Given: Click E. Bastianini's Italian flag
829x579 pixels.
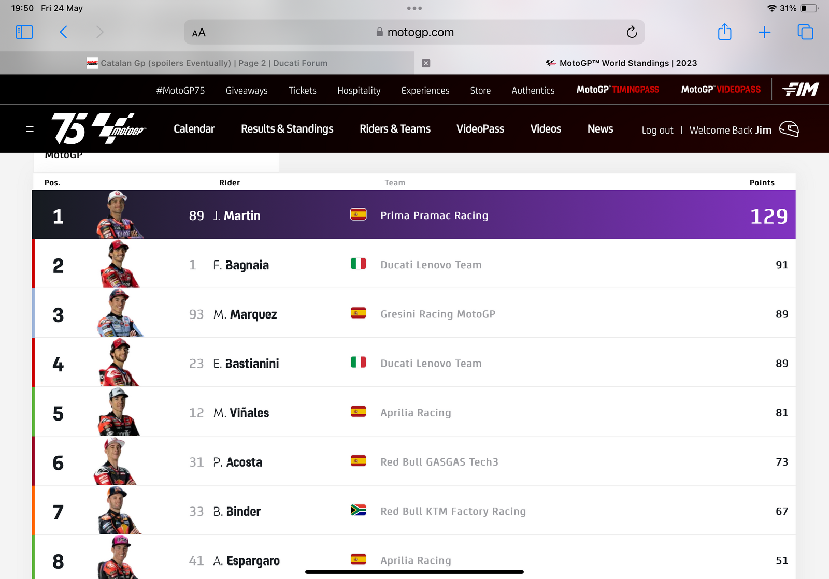Looking at the screenshot, I should 358,362.
